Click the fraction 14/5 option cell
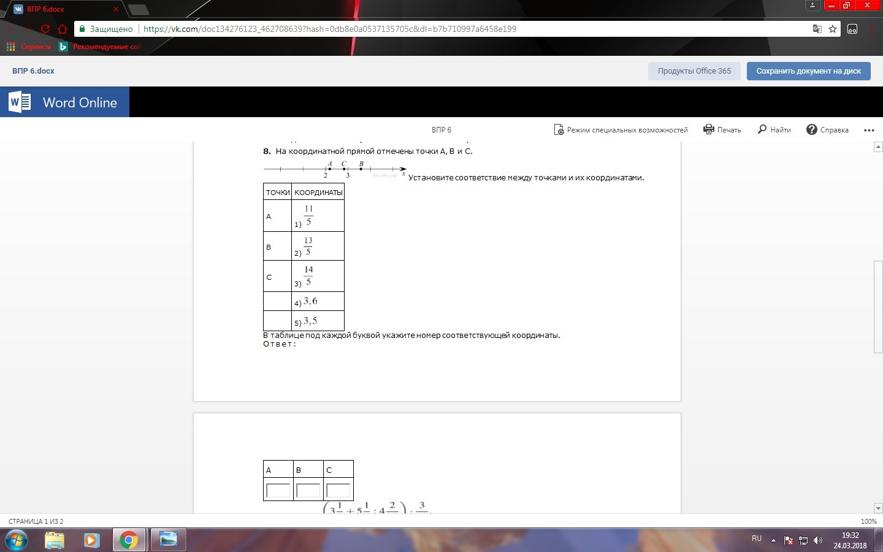The image size is (883, 552). (318, 276)
